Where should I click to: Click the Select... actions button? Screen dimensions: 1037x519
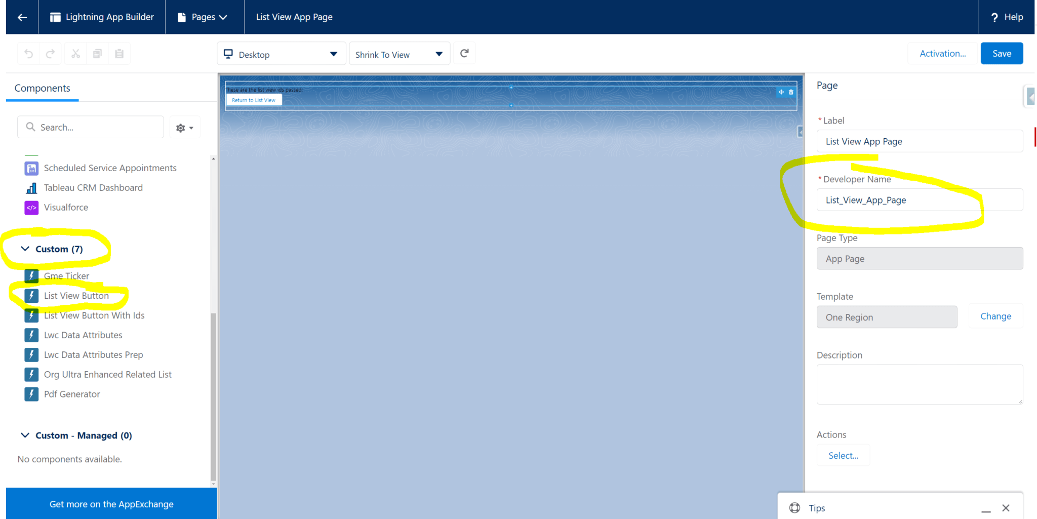pyautogui.click(x=843, y=456)
